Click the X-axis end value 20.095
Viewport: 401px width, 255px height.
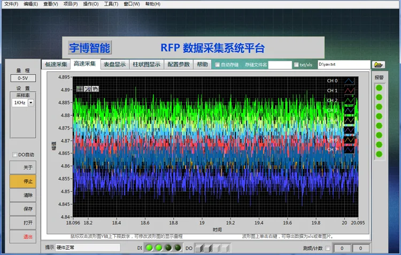(358, 223)
